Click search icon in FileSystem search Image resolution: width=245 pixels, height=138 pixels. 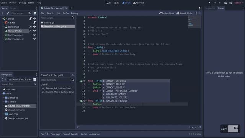(35, 84)
